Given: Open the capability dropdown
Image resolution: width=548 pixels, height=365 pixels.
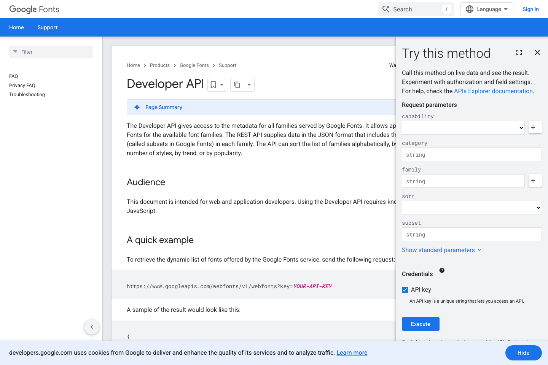Looking at the screenshot, I should 463,128.
